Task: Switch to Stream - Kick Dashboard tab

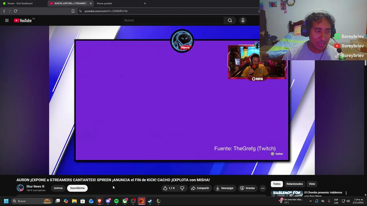Action: pyautogui.click(x=24, y=3)
